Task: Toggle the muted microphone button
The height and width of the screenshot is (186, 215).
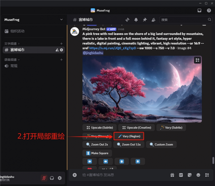Action: click(44, 178)
